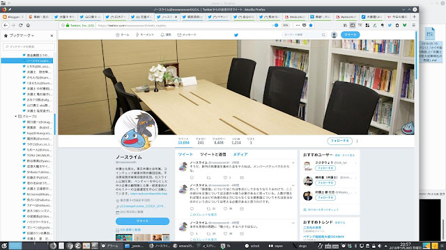Follow this profile with the フォローする button
The width and height of the screenshot is (446, 250).
pyautogui.click(x=339, y=141)
